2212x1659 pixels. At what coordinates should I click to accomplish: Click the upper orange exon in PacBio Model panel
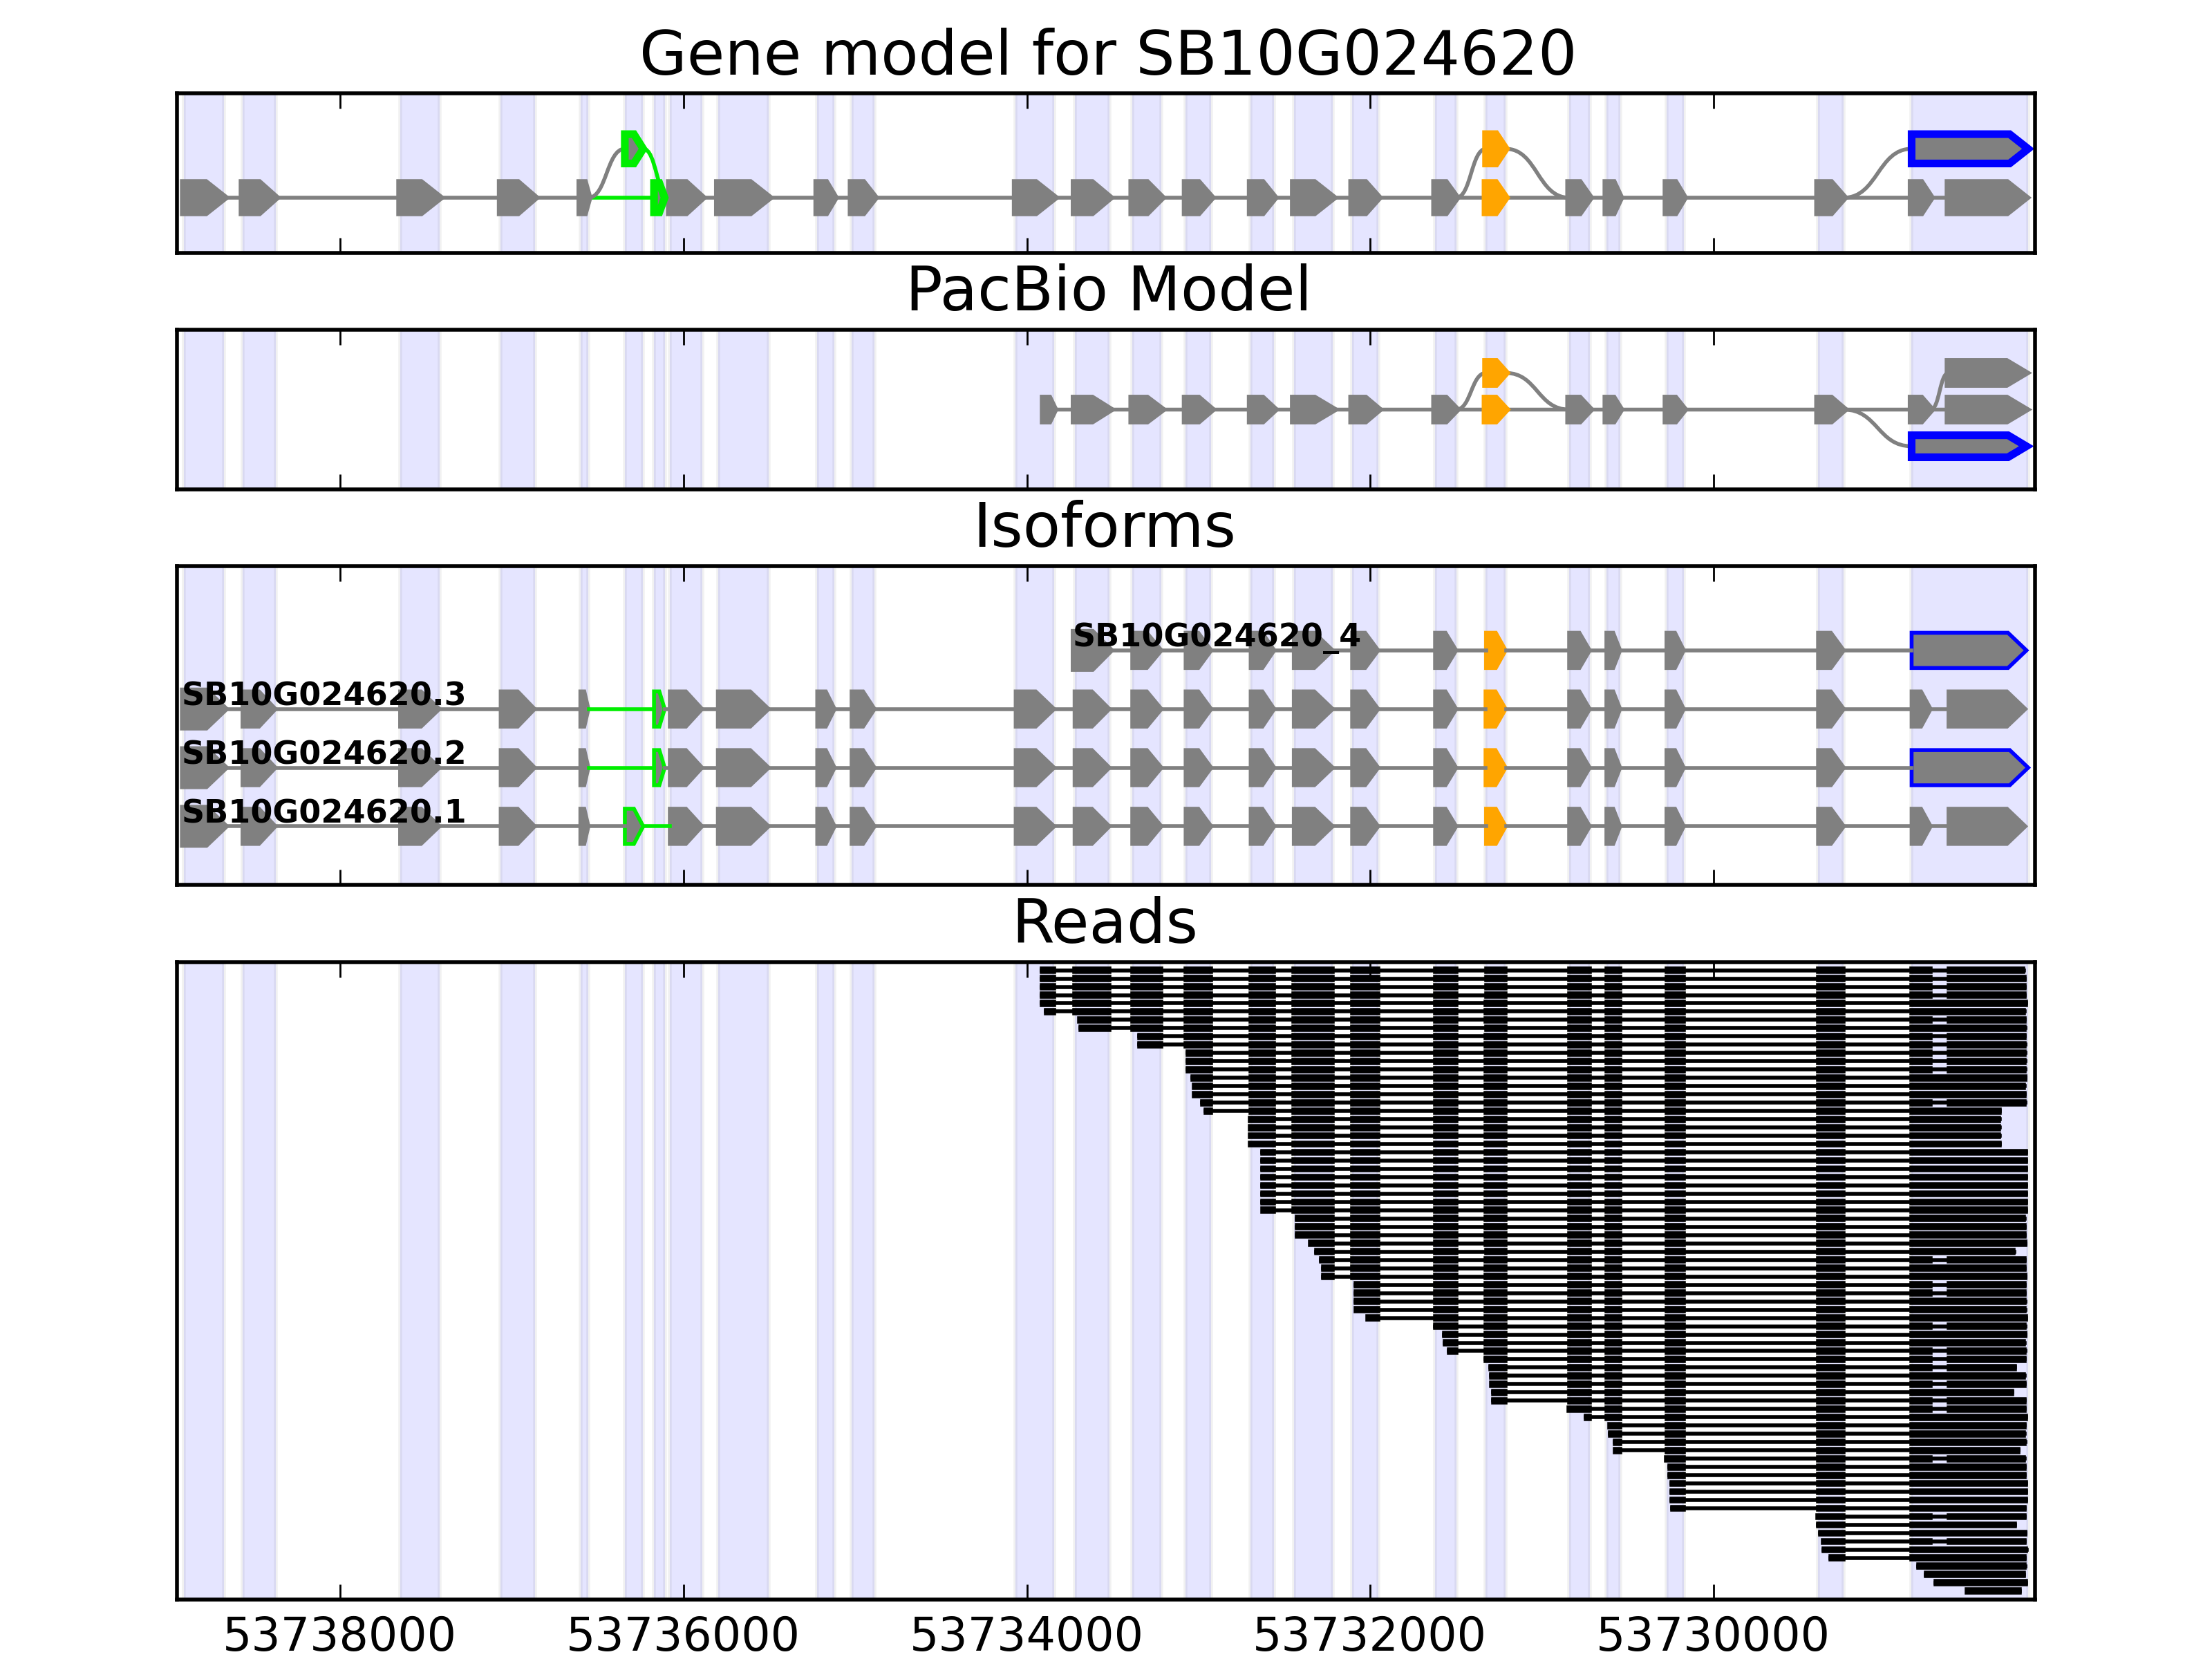[x=1494, y=373]
